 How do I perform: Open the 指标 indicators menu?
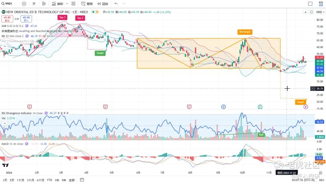click(x=58, y=4)
